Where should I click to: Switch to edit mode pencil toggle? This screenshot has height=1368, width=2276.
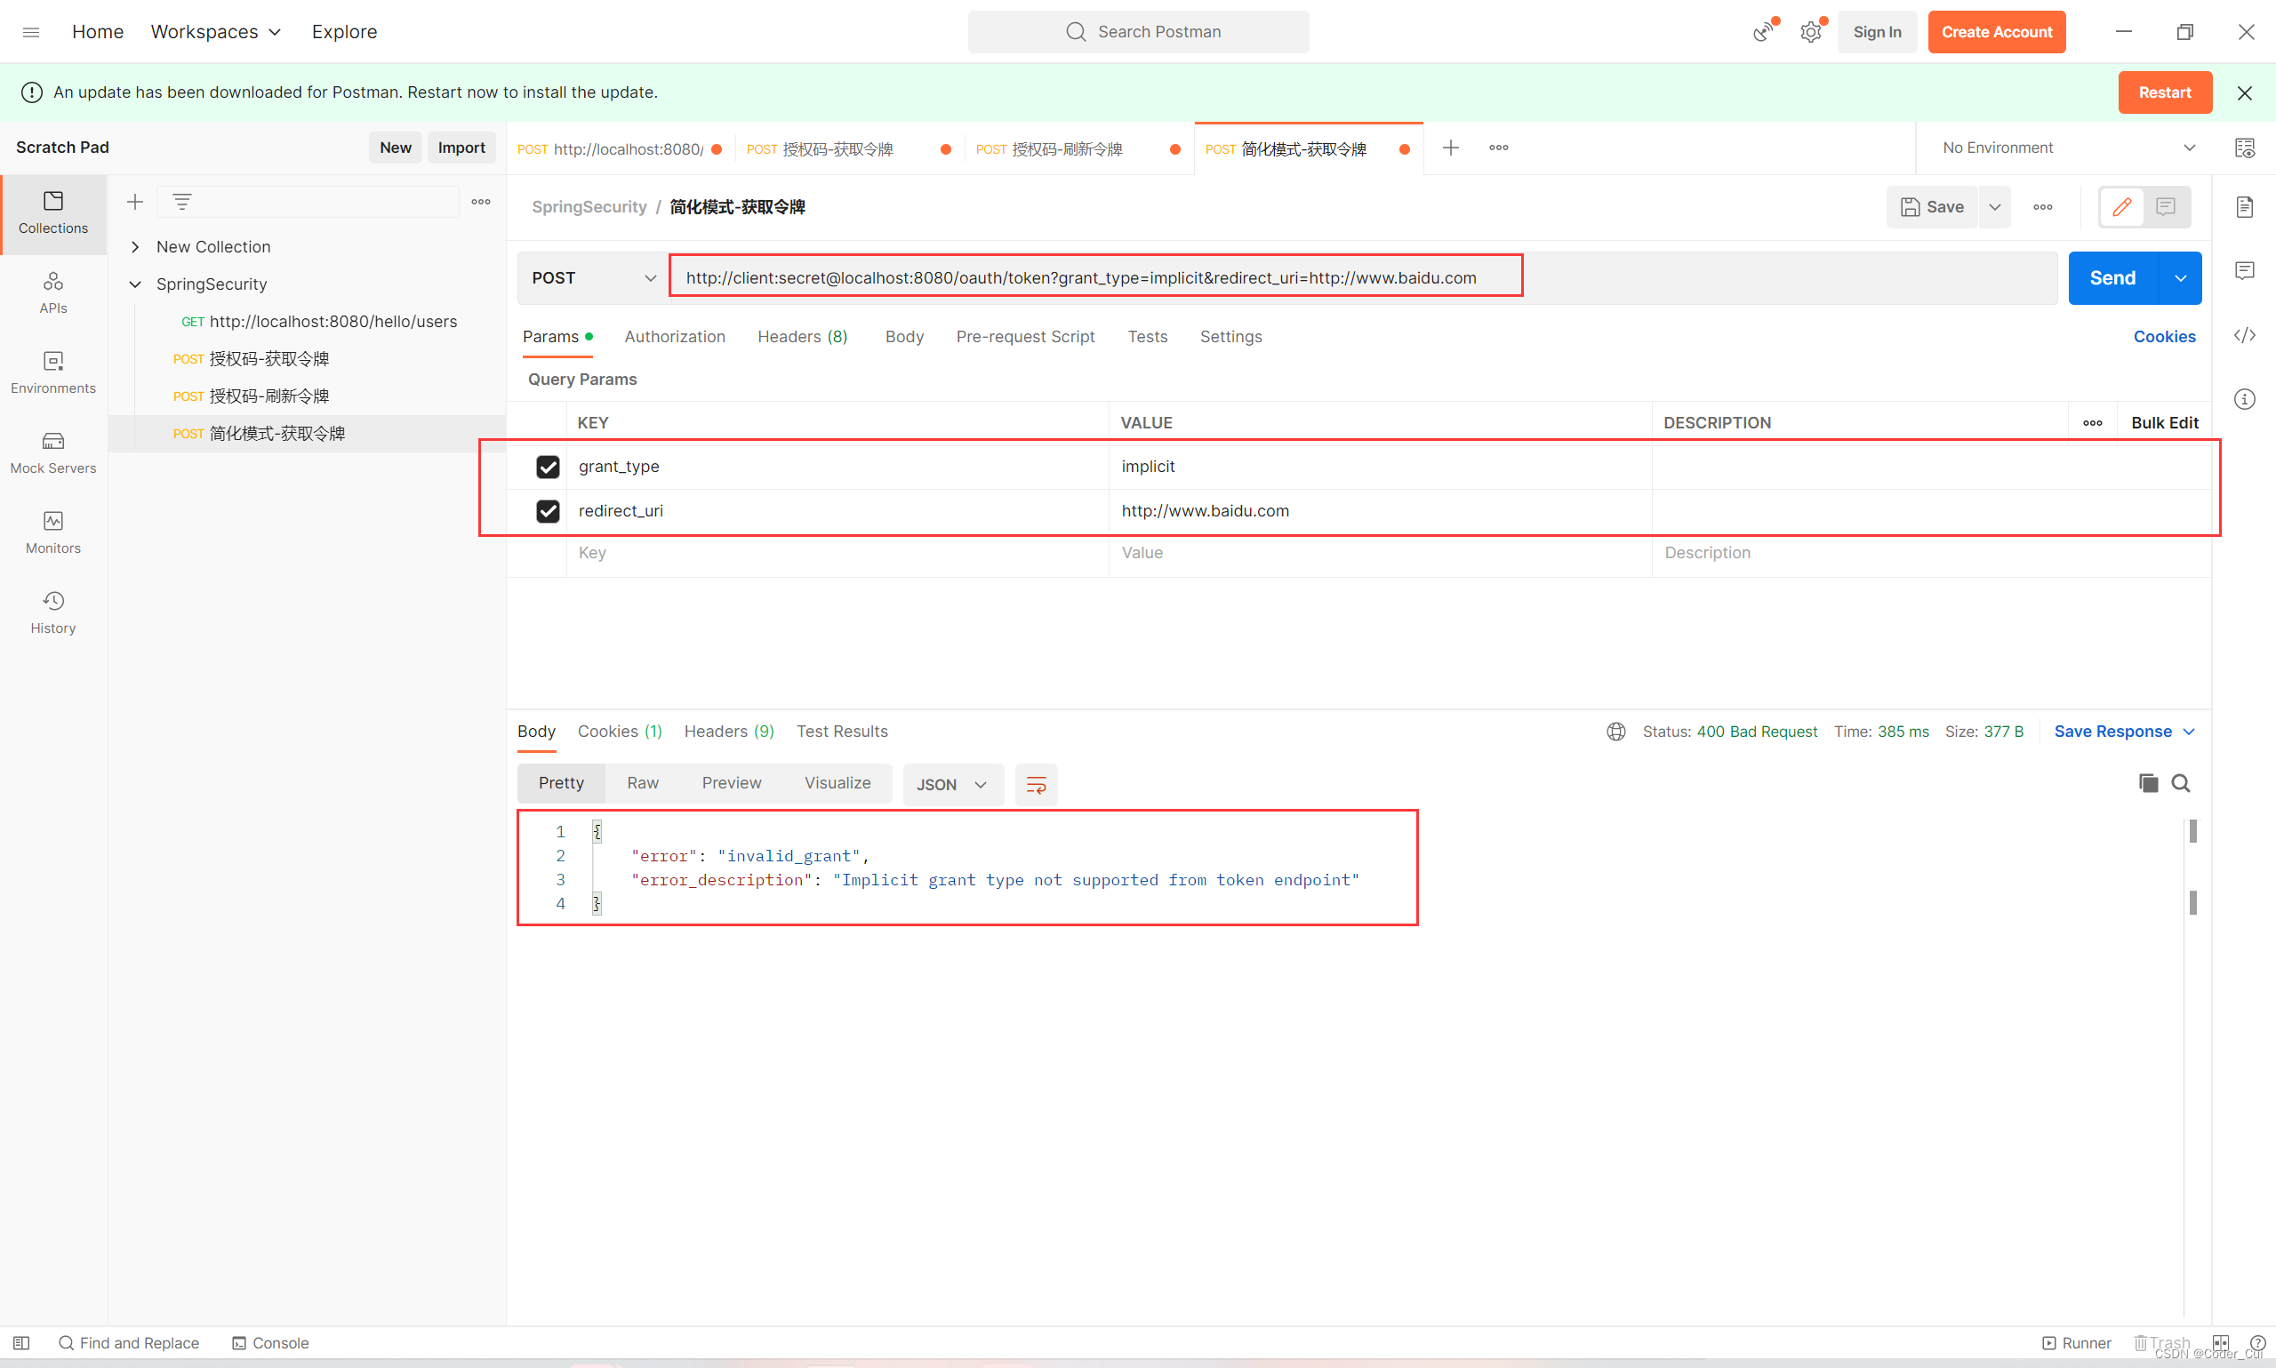point(2121,206)
